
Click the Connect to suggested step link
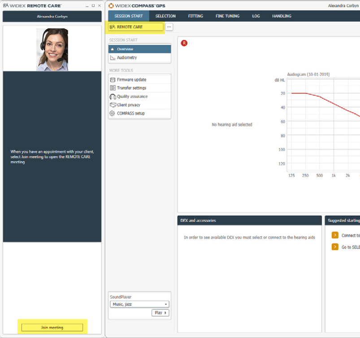(x=351, y=235)
